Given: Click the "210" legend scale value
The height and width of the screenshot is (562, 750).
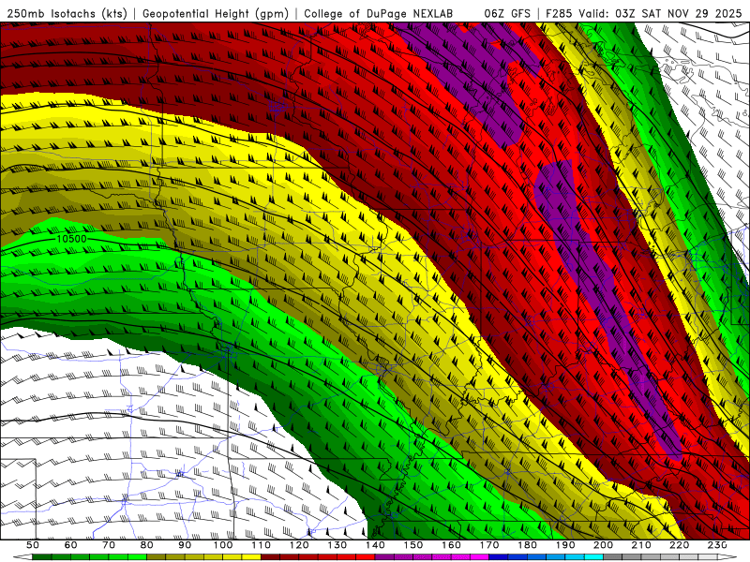Looking at the screenshot, I should tap(641, 545).
